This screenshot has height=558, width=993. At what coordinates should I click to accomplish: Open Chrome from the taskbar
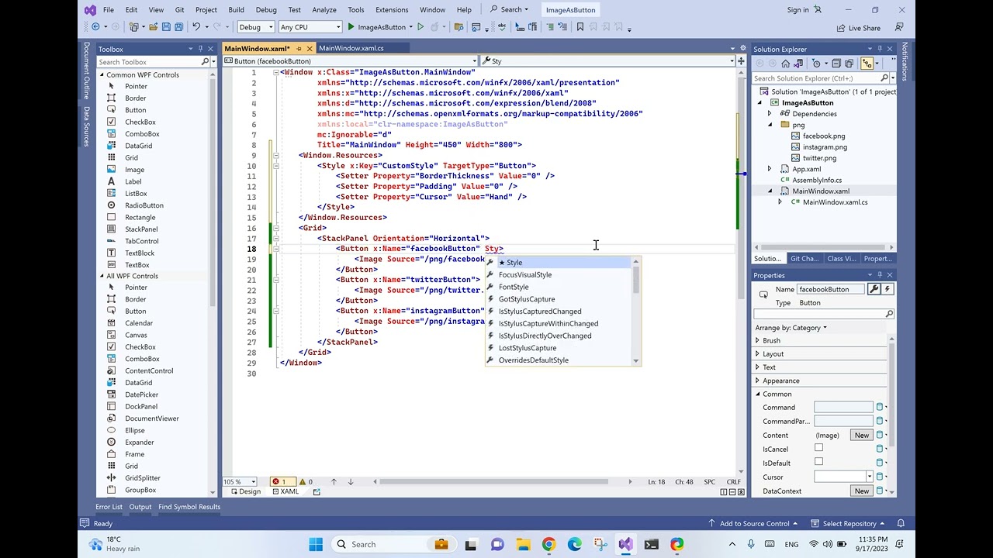pos(548,544)
